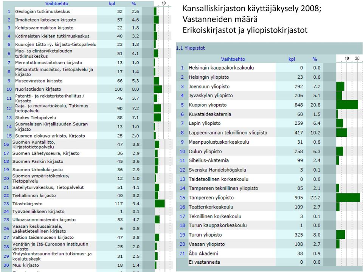Select 'Suomen elokuva-arkisto, Kirjasto' row
The height and width of the screenshot is (272, 363).
tap(87, 136)
